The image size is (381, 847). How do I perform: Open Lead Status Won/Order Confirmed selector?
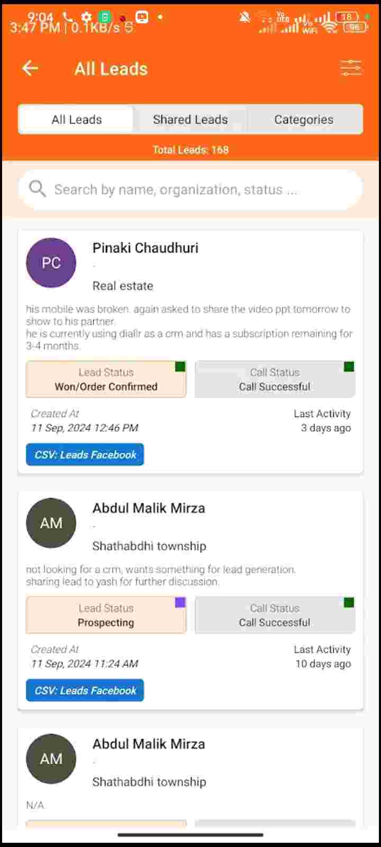pyautogui.click(x=106, y=379)
